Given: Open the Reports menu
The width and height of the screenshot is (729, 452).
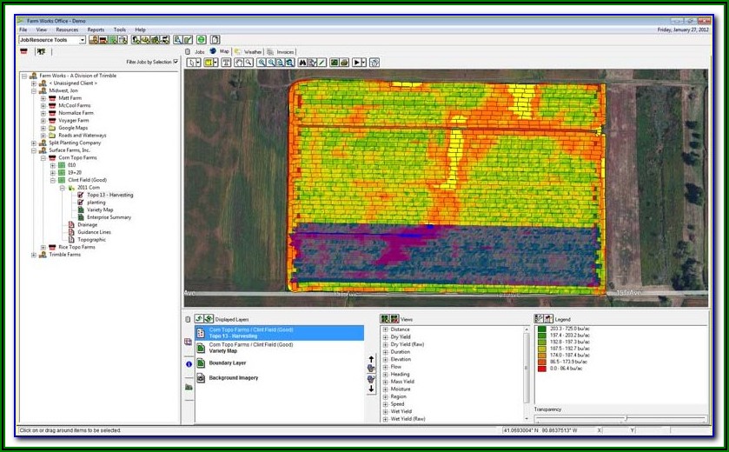Looking at the screenshot, I should click(x=96, y=30).
